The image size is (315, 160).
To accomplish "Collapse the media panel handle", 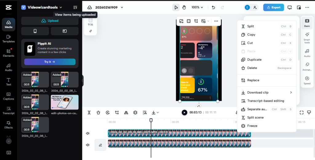I will (x=82, y=80).
